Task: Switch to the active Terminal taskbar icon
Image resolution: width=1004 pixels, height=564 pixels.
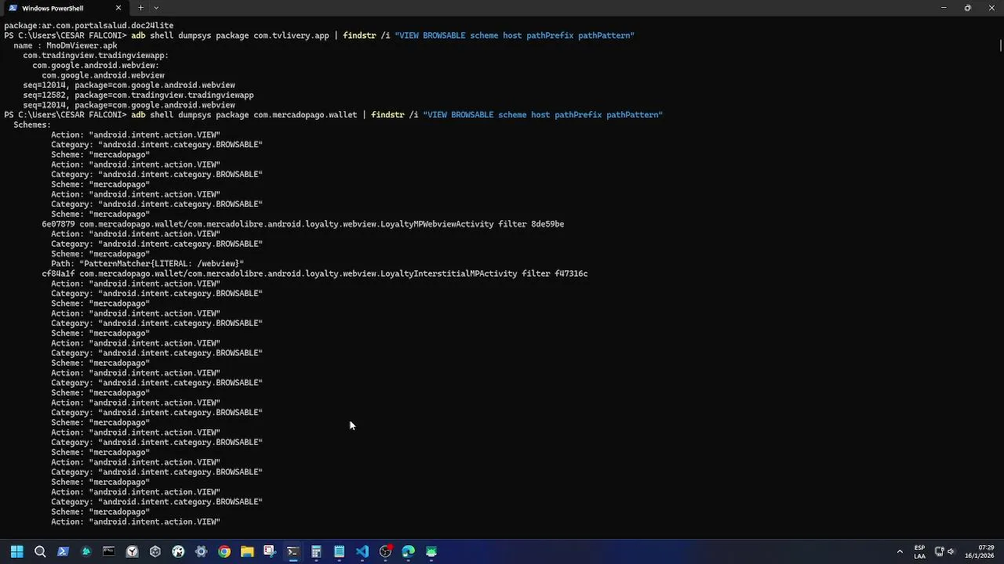Action: [293, 551]
